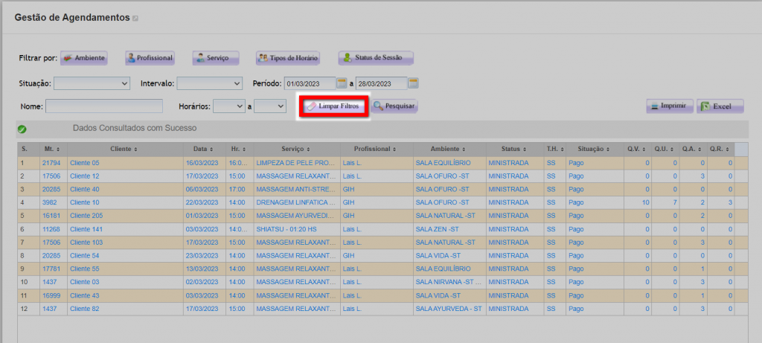Click the Pesquisar button
The width and height of the screenshot is (762, 343).
pyautogui.click(x=395, y=106)
